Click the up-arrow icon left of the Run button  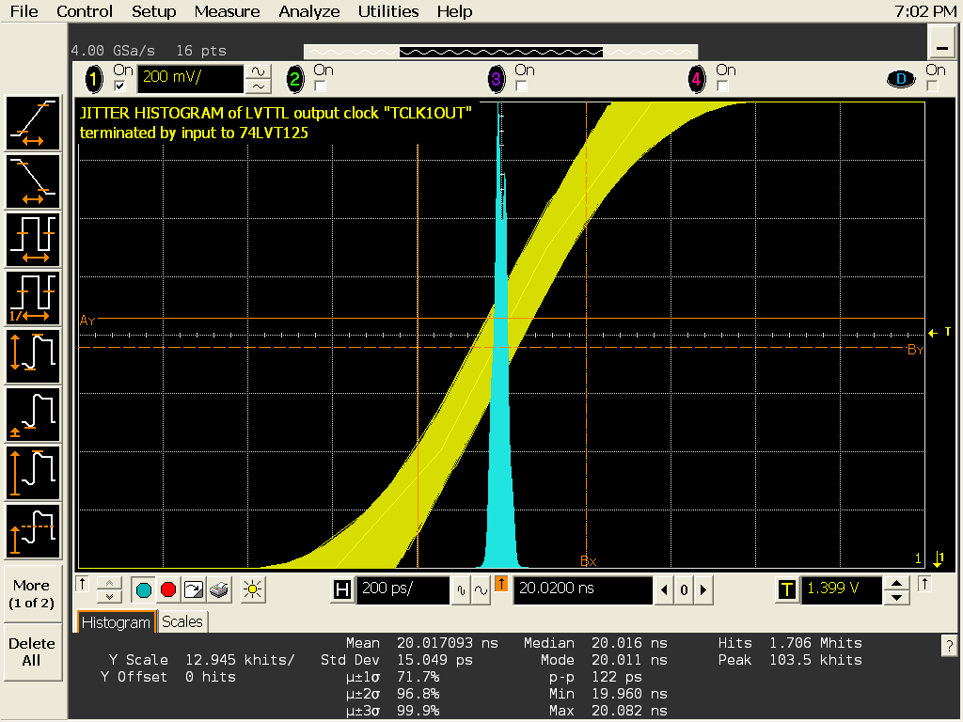(x=83, y=584)
